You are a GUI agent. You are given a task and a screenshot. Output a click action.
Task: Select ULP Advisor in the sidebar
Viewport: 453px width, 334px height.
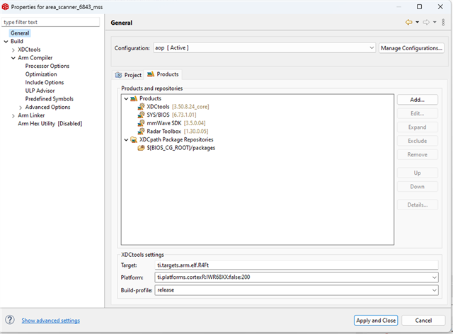click(40, 91)
